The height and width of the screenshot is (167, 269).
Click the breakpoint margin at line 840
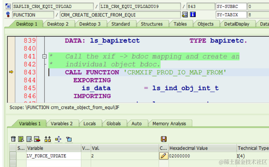11,48
